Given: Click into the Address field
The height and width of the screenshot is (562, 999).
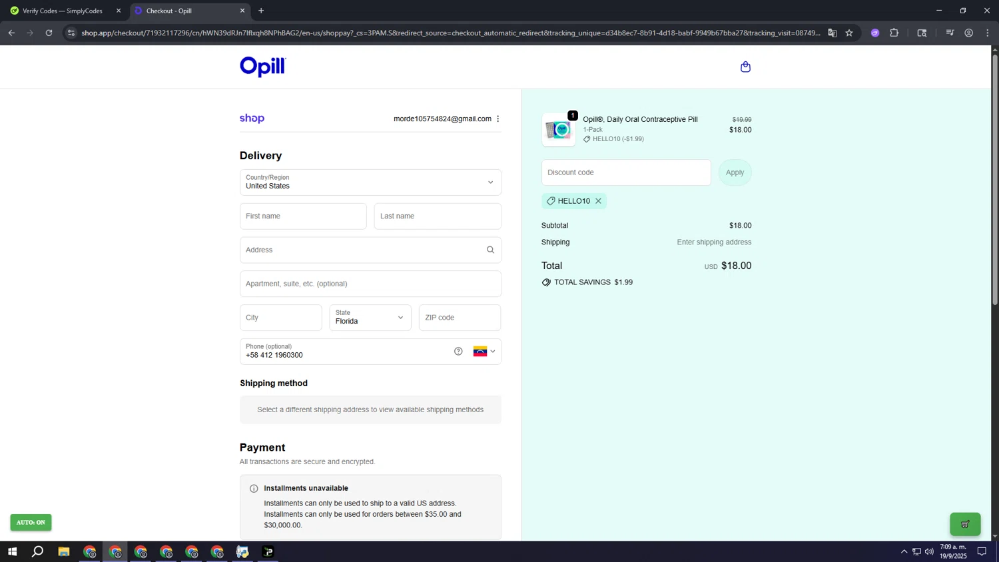Looking at the screenshot, I should [x=370, y=250].
